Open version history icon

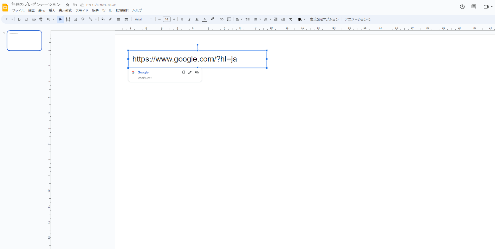[x=462, y=7]
